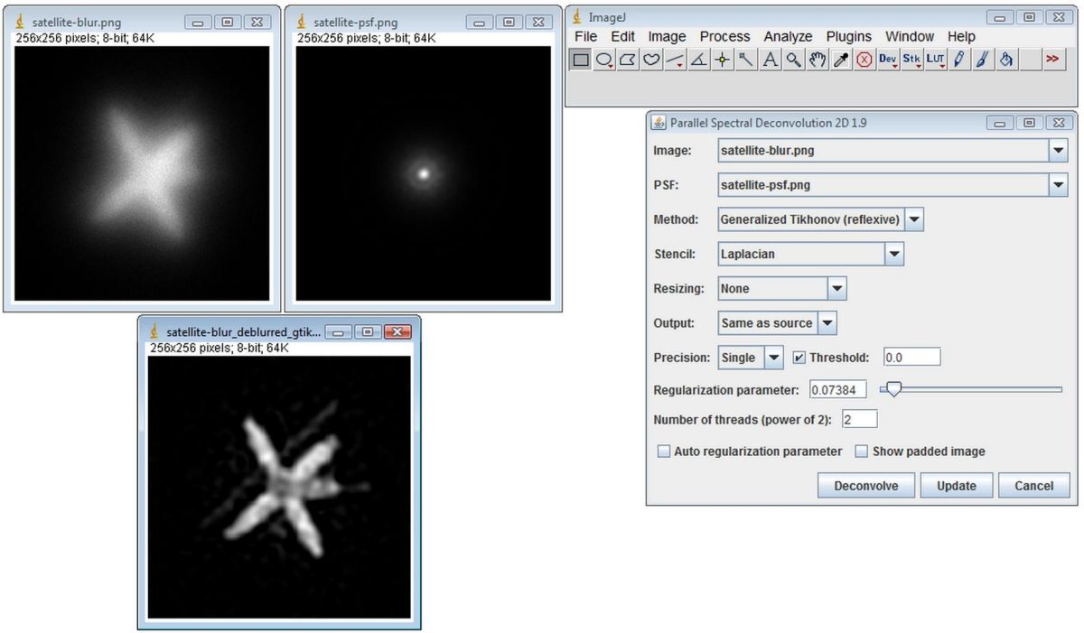Click the red octagon action icon
1084x633 pixels.
(x=864, y=60)
